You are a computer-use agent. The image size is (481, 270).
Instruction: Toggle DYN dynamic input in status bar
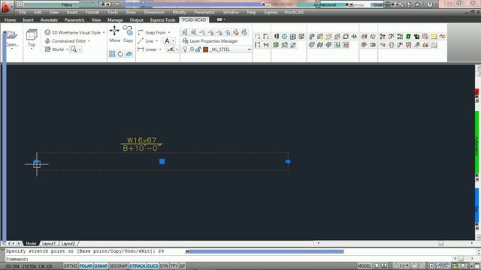point(164,266)
